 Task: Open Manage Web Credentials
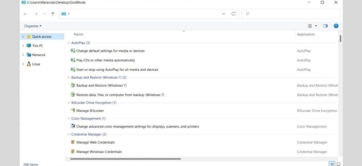(x=95, y=142)
